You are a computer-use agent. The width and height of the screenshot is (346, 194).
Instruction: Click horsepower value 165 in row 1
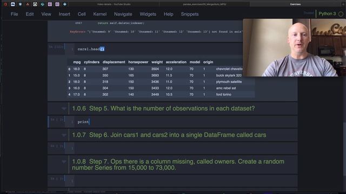[x=131, y=75]
